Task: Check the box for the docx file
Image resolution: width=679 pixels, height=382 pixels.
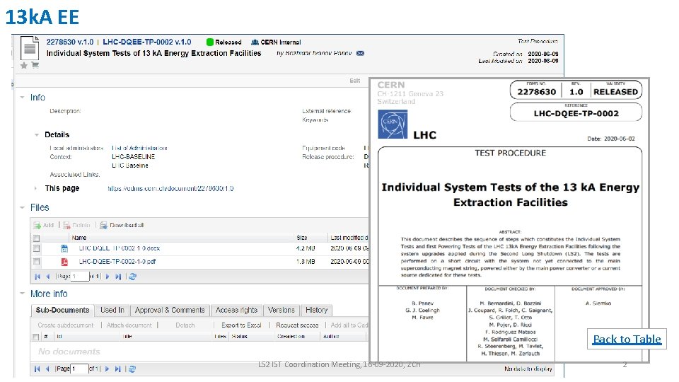Action: coord(36,248)
